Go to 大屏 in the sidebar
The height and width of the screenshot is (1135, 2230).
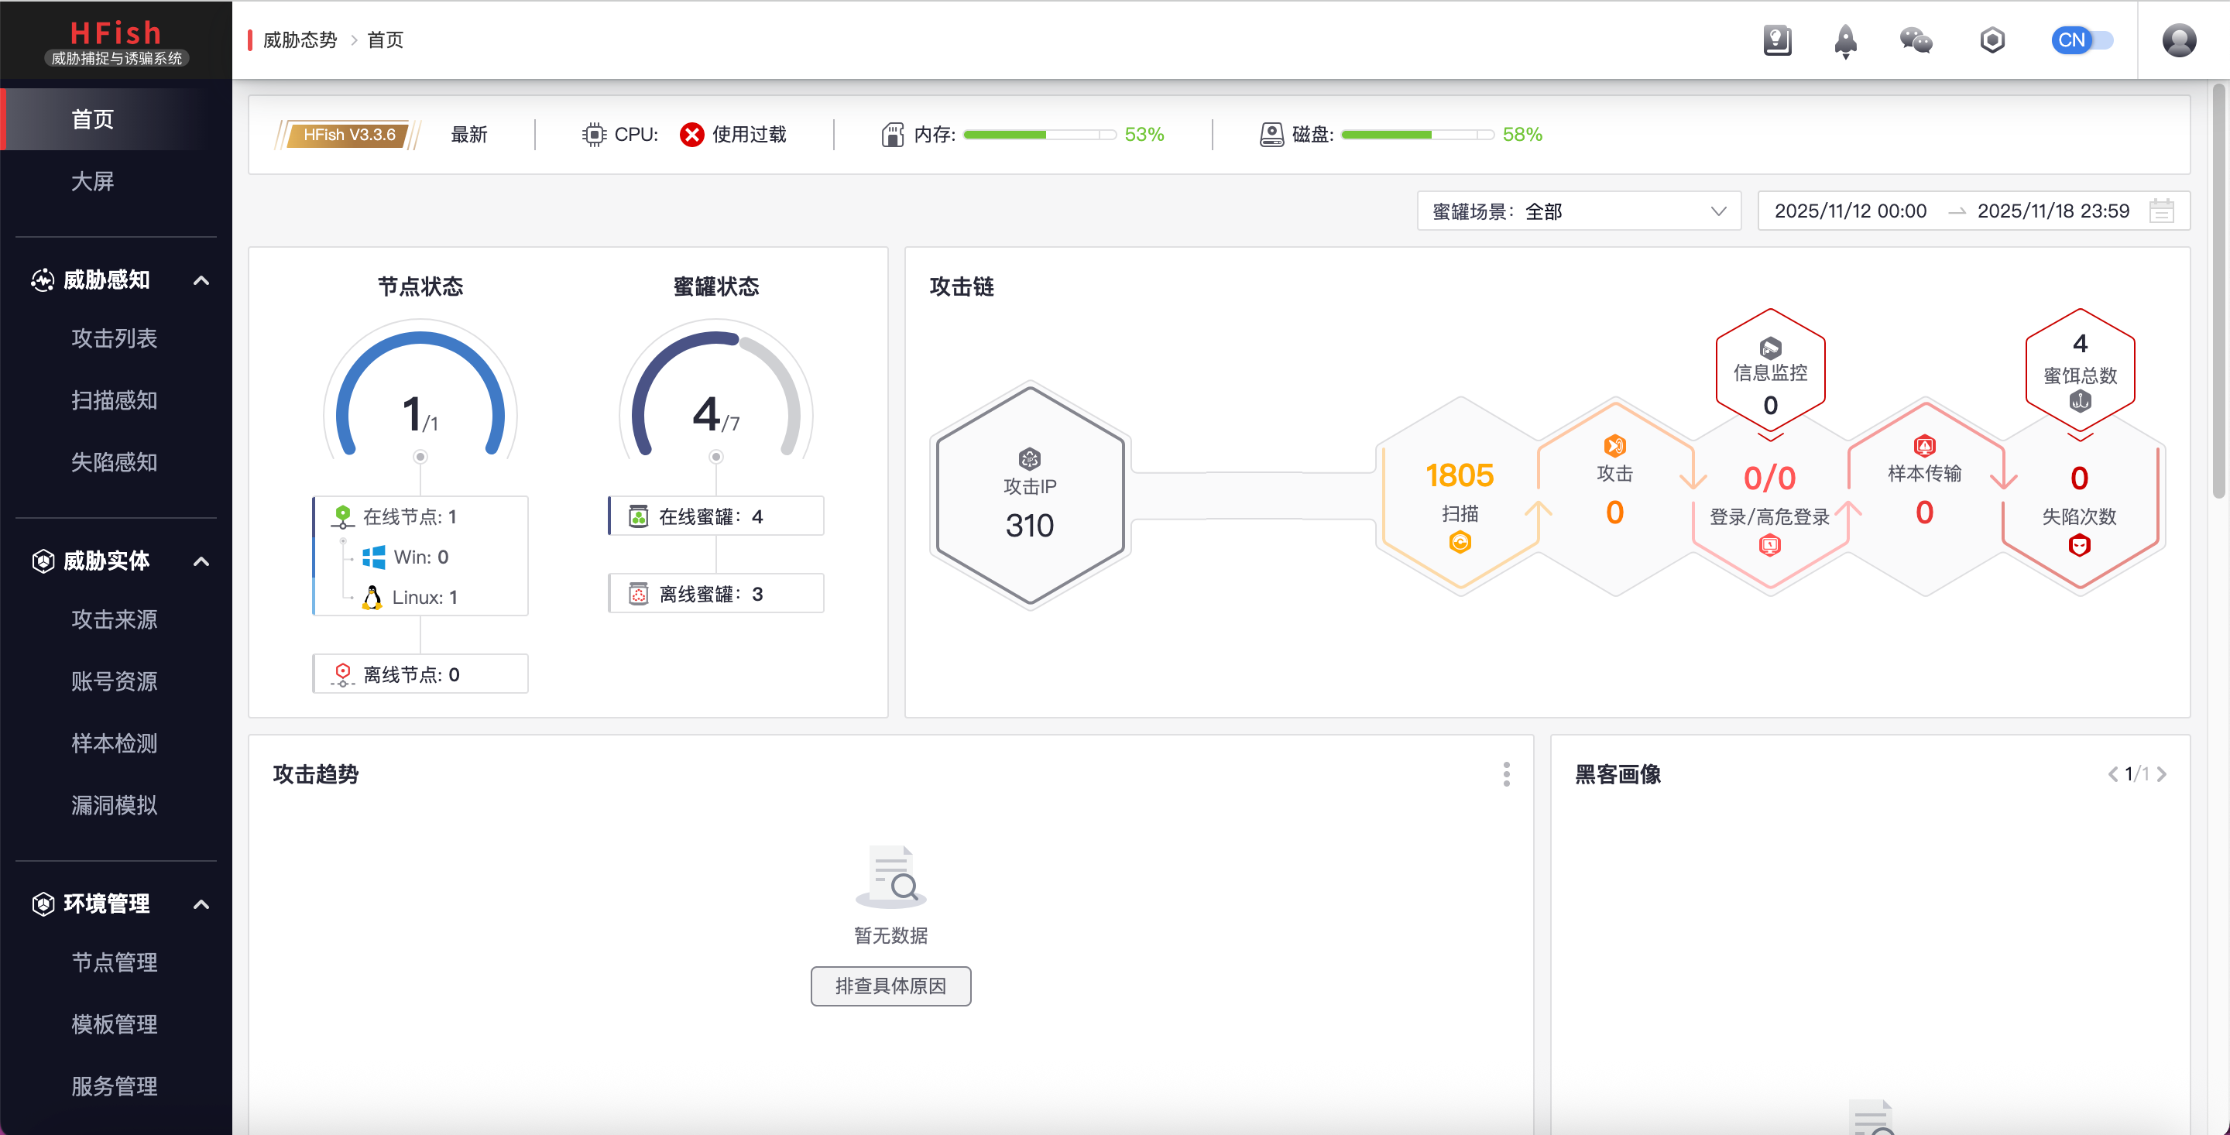click(93, 181)
